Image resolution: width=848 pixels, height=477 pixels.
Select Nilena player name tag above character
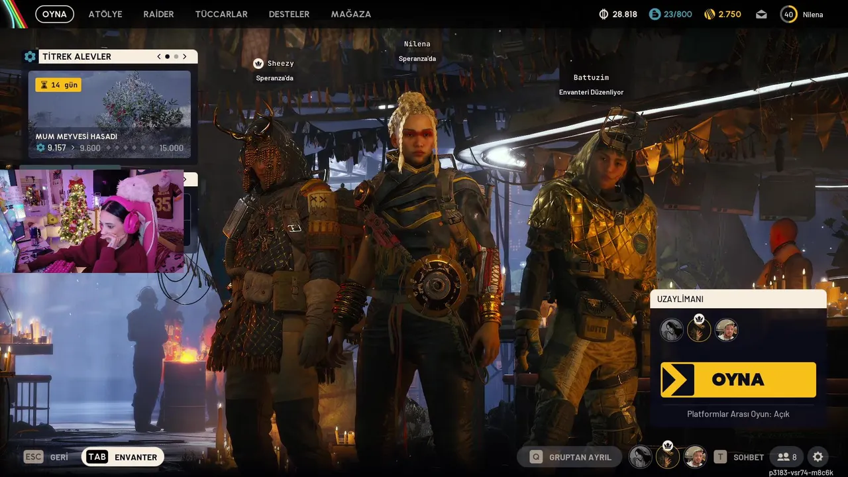click(x=417, y=44)
